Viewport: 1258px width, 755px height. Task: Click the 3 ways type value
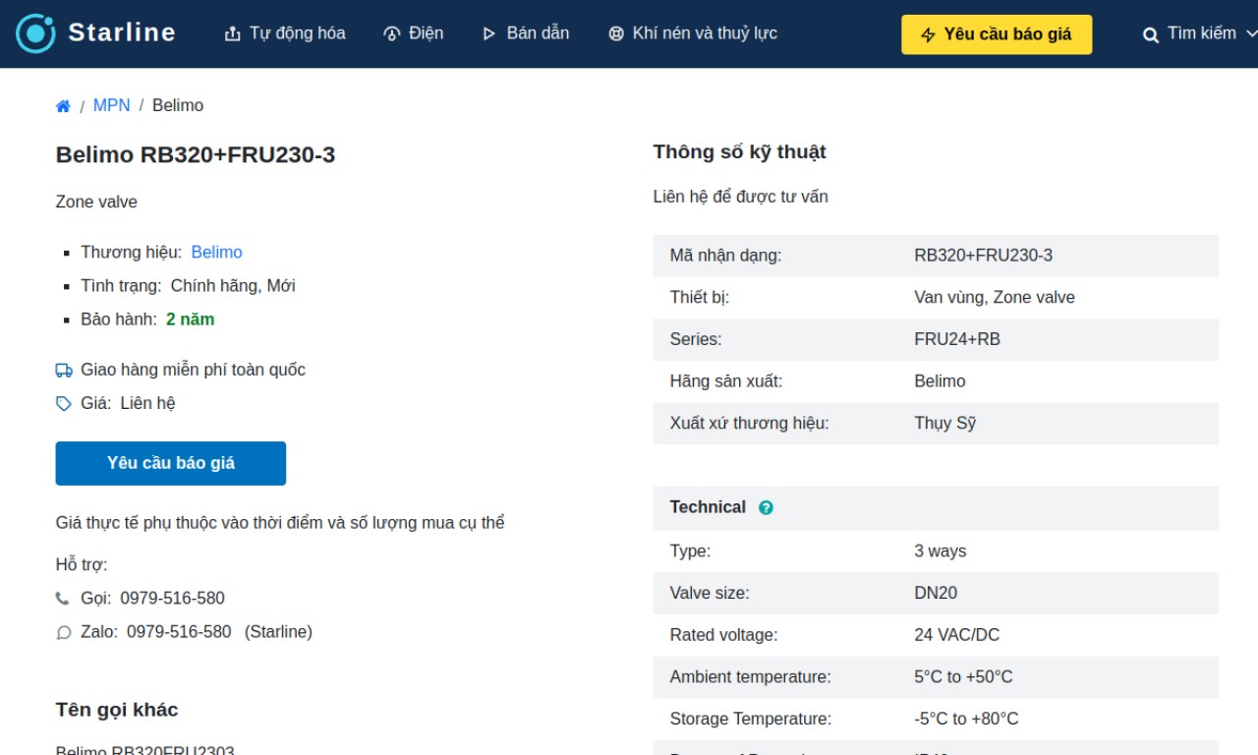[940, 551]
